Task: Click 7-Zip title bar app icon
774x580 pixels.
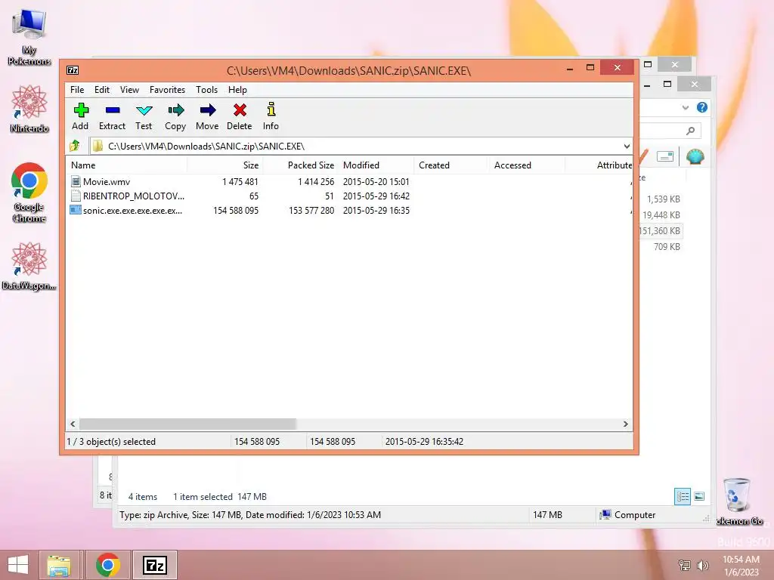Action: point(73,70)
